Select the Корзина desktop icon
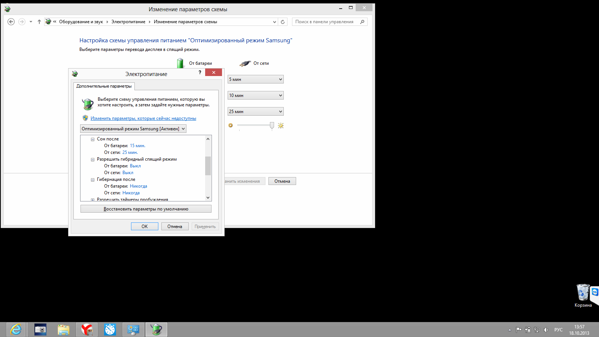Screen dimensions: 599x337 (583, 295)
